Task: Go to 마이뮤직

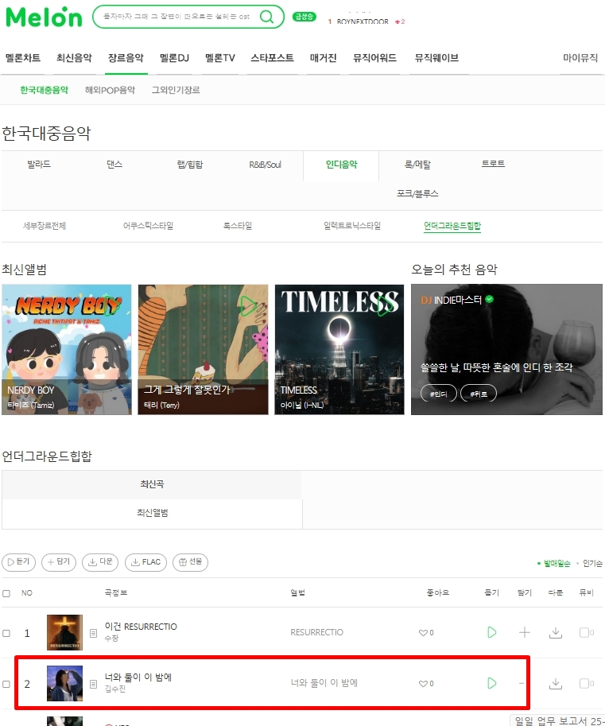Action: pos(580,58)
